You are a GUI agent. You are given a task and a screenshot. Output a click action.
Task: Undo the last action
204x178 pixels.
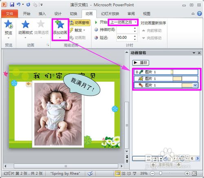(x=18, y=5)
